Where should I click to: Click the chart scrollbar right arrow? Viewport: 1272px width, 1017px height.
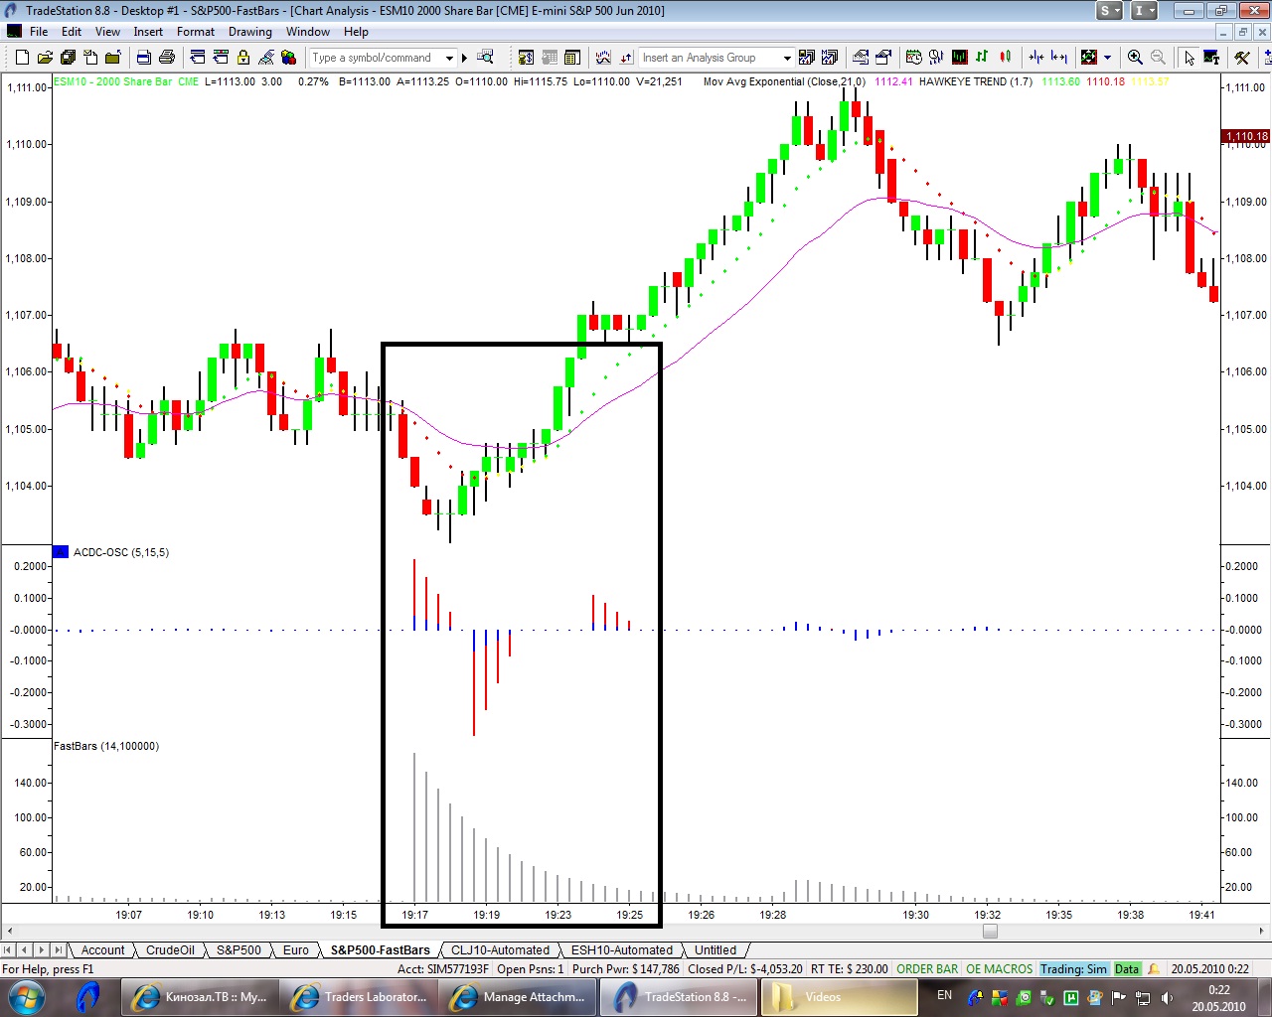coord(1263,932)
